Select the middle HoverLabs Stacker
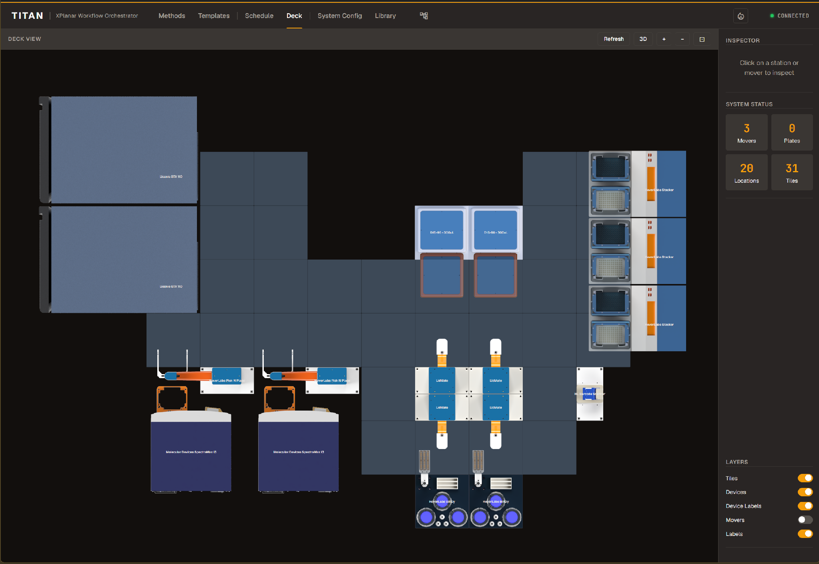 point(637,251)
